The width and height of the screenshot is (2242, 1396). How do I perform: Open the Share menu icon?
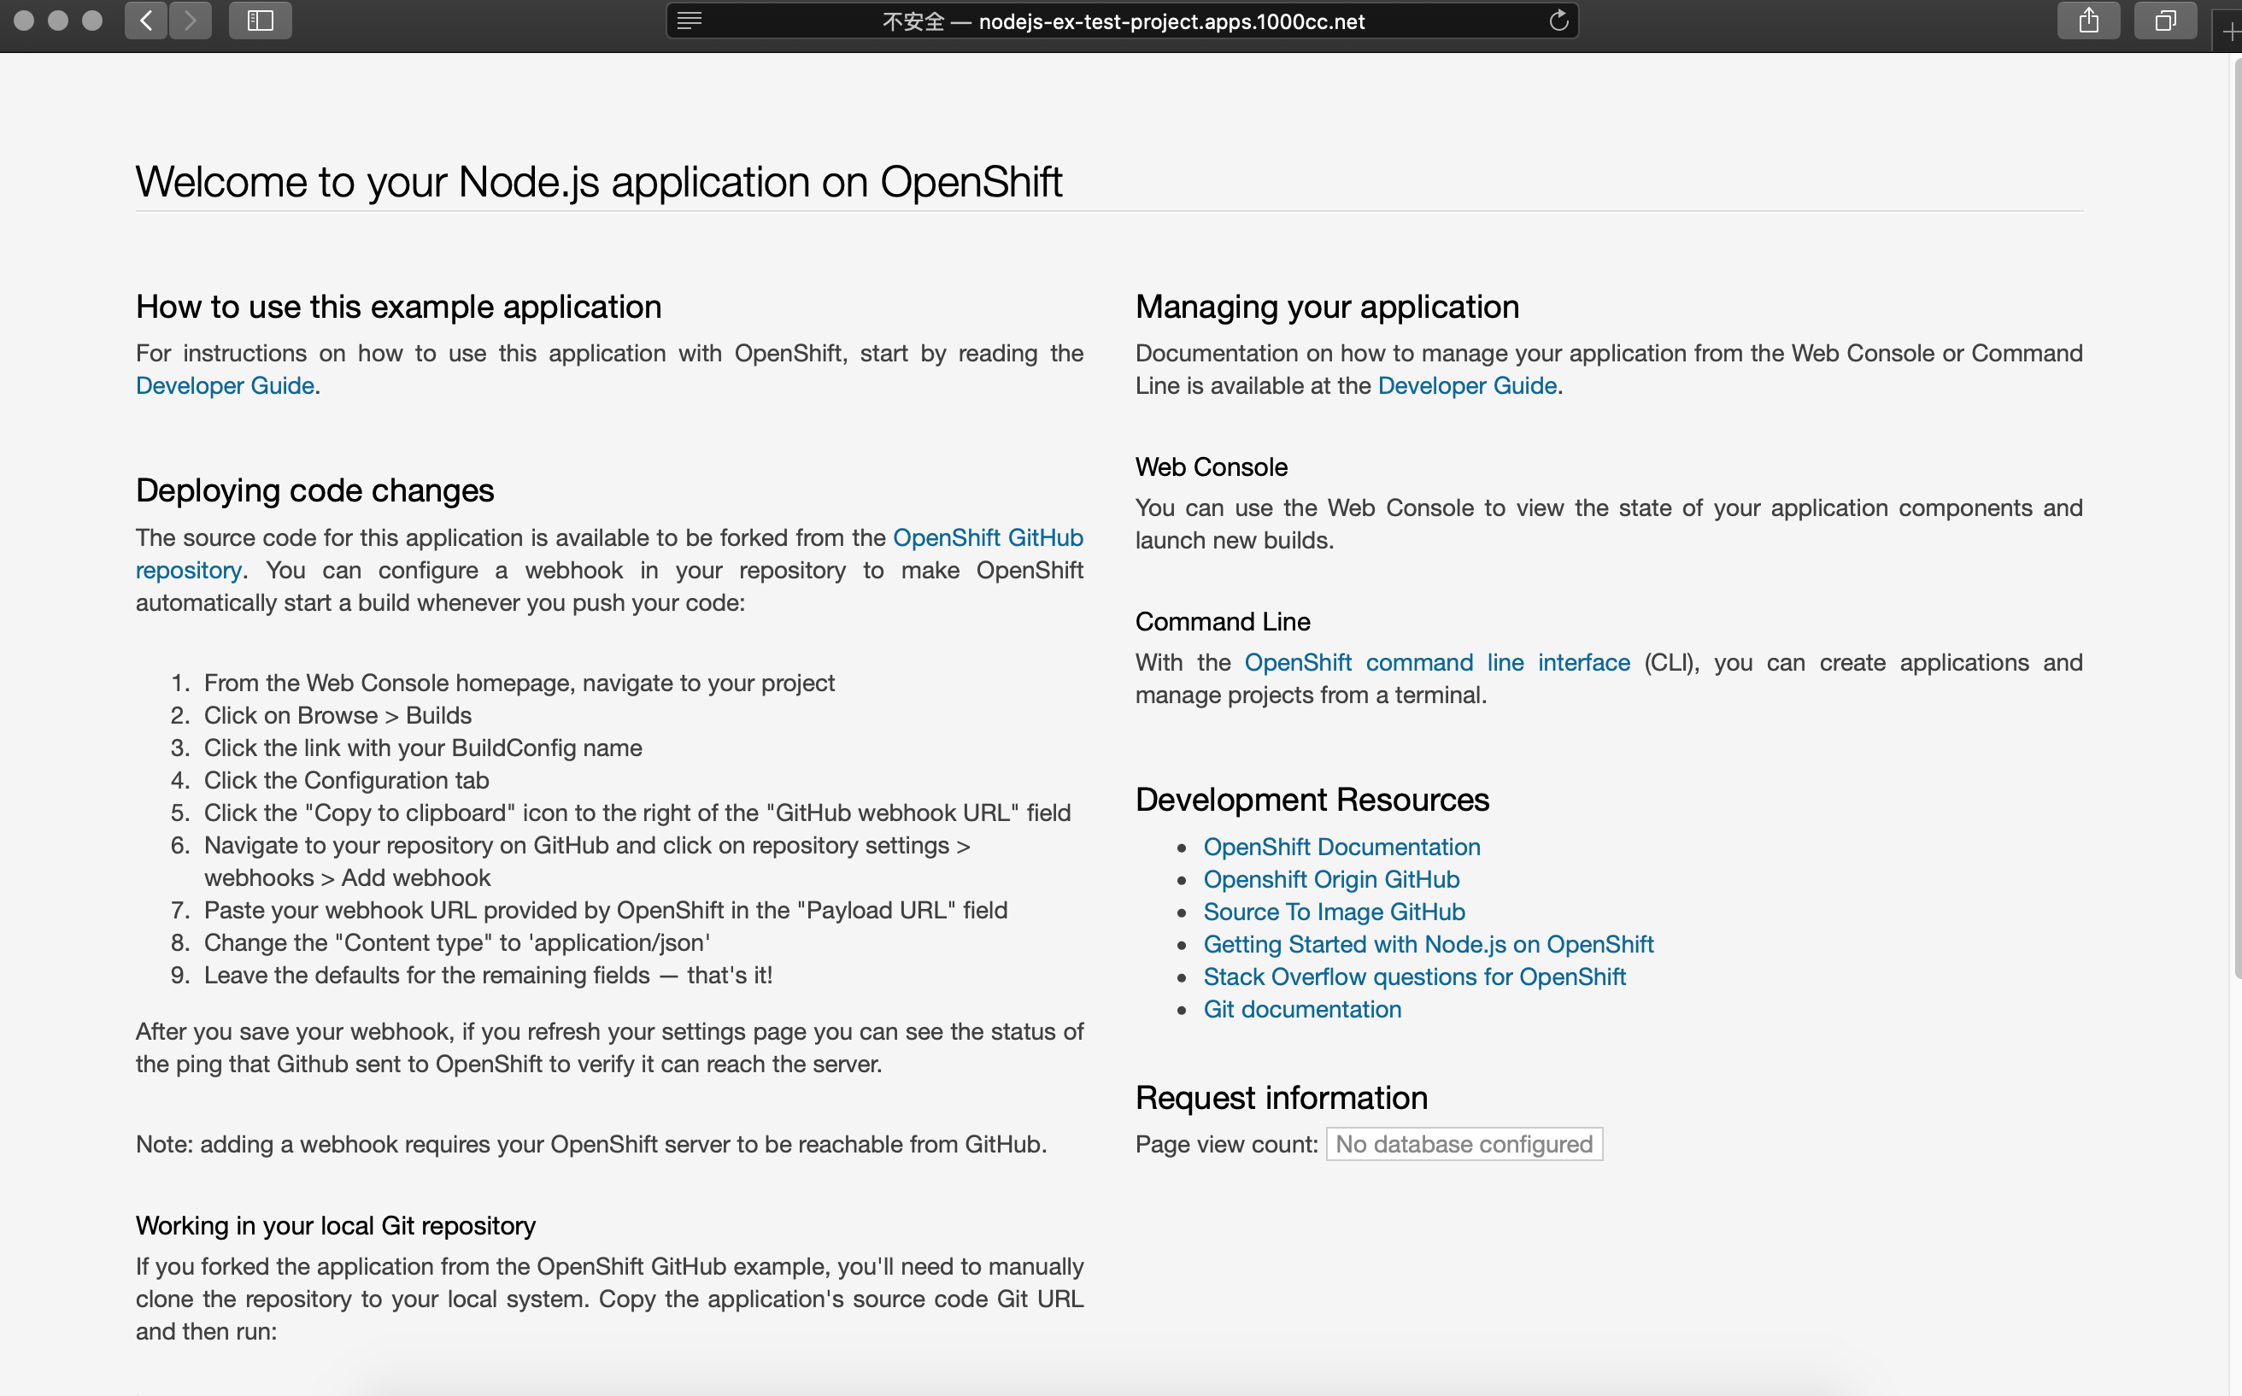[x=2089, y=21]
